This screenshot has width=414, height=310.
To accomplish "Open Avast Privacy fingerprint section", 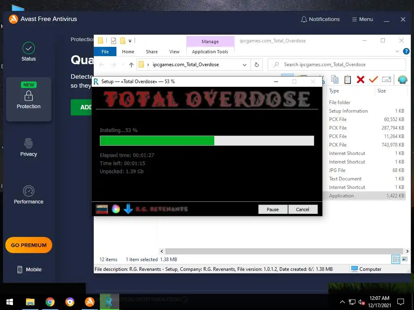I will [x=29, y=147].
